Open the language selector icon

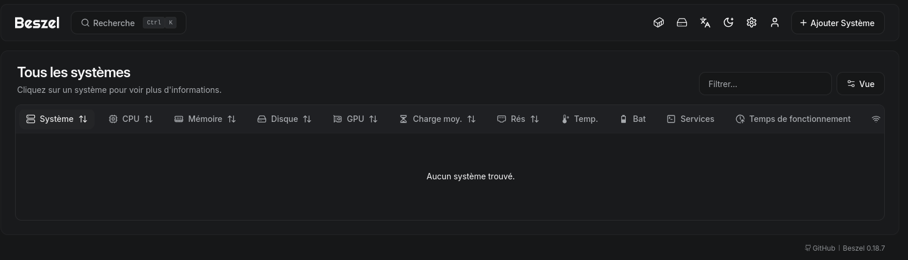pyautogui.click(x=705, y=23)
